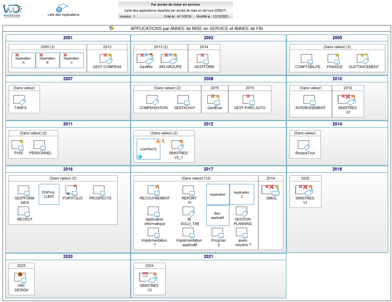The height and width of the screenshot is (302, 392).
Task: Select the SINISTRES V2_1 application icon
Action: click(178, 145)
